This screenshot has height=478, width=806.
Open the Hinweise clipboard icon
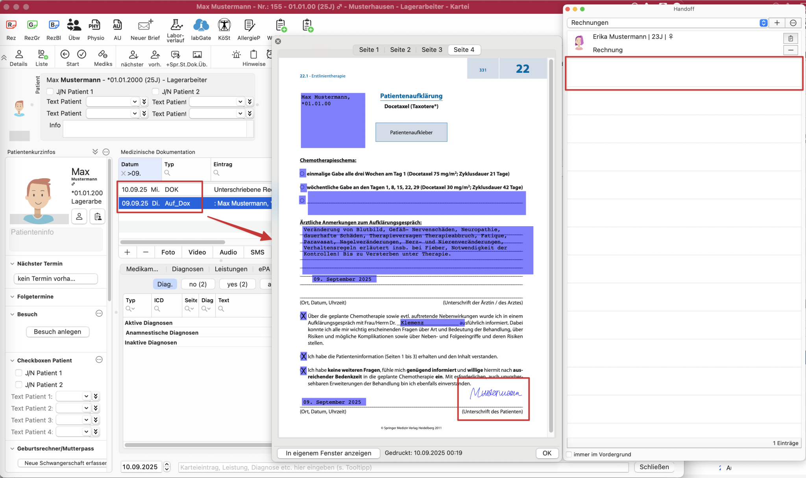coord(254,54)
